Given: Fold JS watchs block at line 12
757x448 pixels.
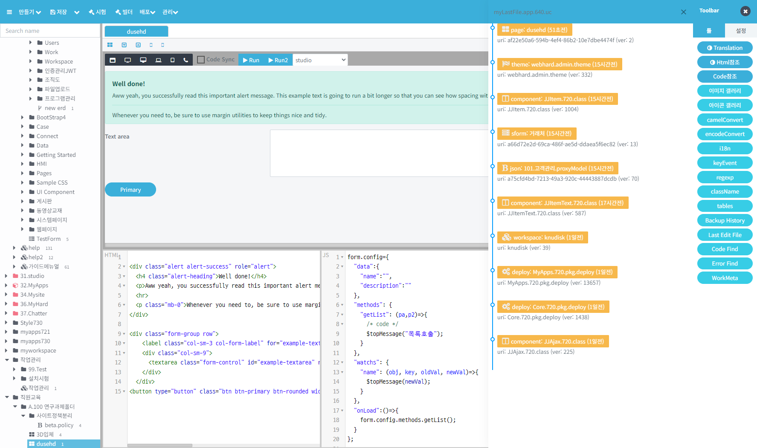Looking at the screenshot, I should (342, 363).
